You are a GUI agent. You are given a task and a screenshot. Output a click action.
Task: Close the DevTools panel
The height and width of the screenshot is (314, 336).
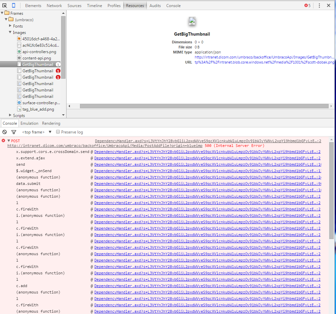point(329,6)
